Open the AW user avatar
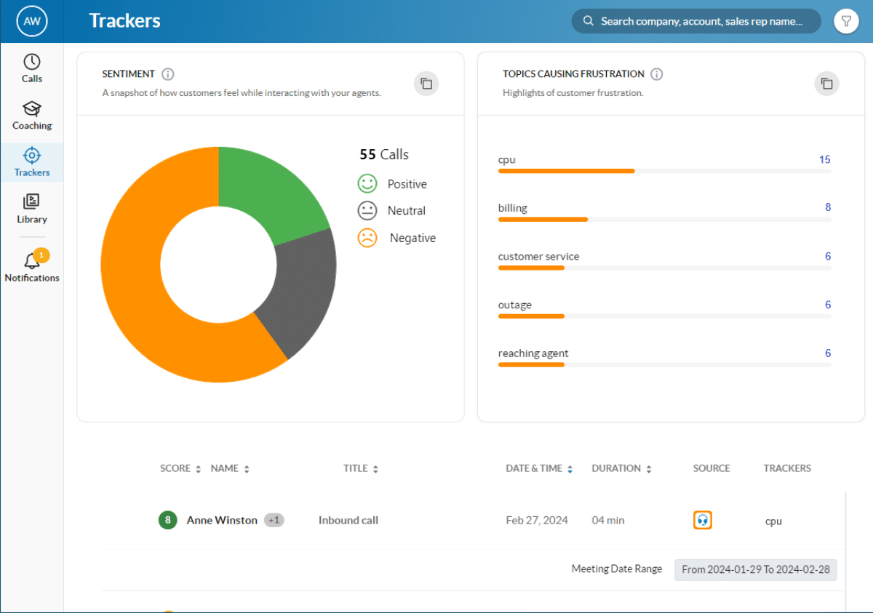This screenshot has height=613, width=873. point(32,22)
